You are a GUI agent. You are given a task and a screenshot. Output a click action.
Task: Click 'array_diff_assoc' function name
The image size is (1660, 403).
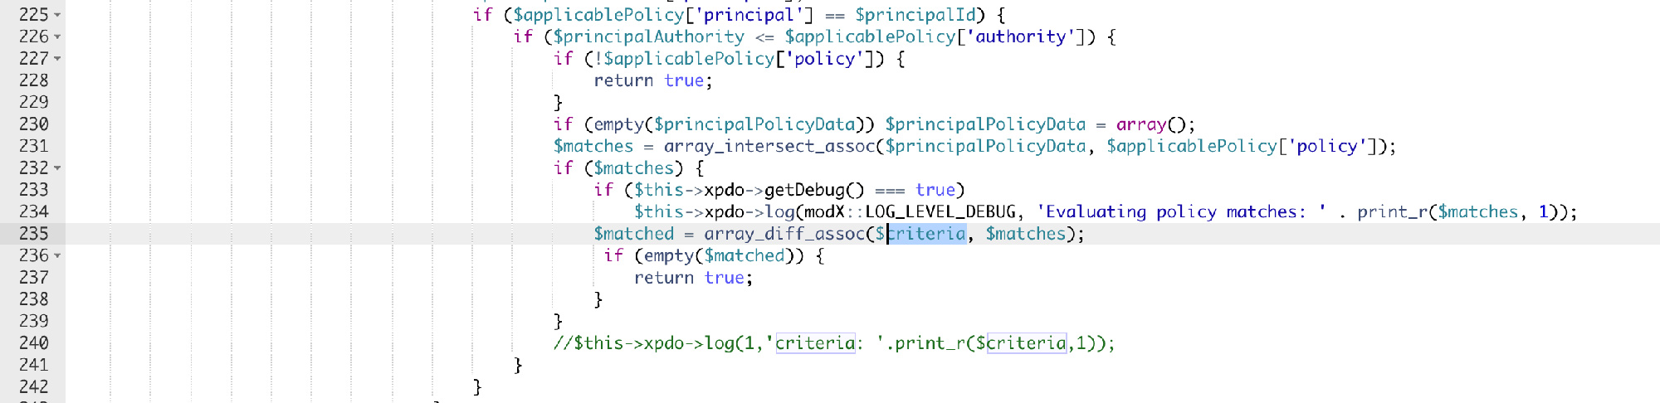[784, 234]
